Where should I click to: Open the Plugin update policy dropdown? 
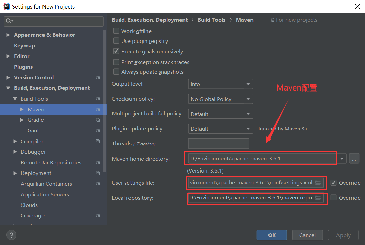coord(221,129)
